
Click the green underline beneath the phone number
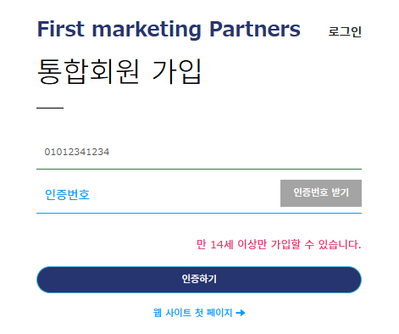(x=199, y=169)
